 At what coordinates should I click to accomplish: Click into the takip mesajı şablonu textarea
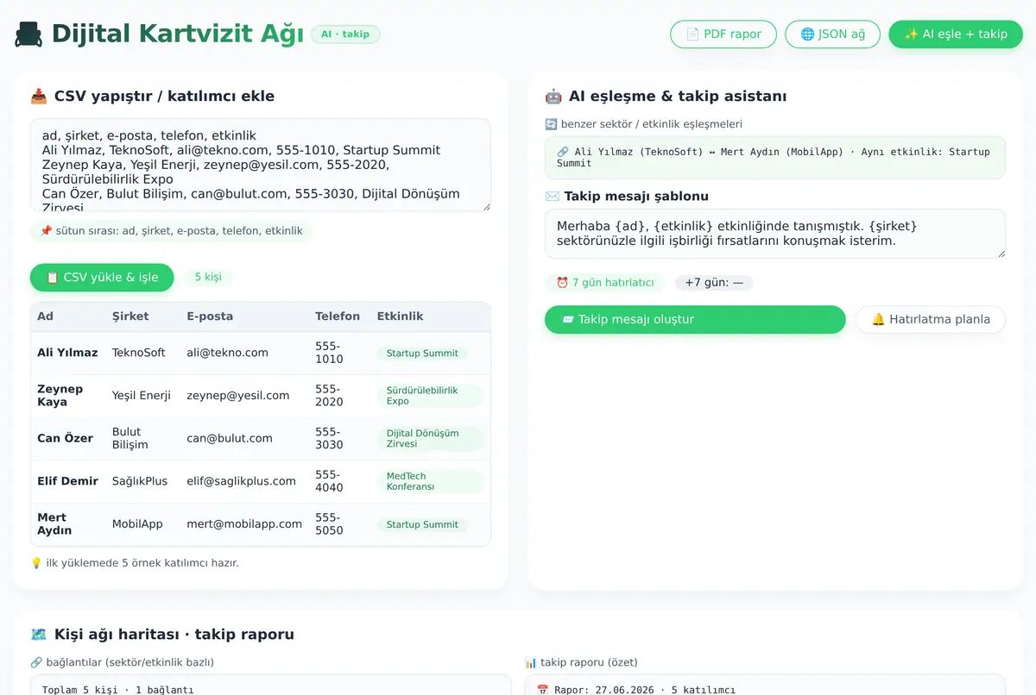point(775,234)
